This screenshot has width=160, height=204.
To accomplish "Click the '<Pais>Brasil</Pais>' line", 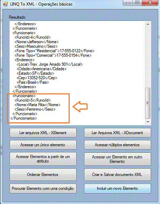I will click(x=32, y=82).
